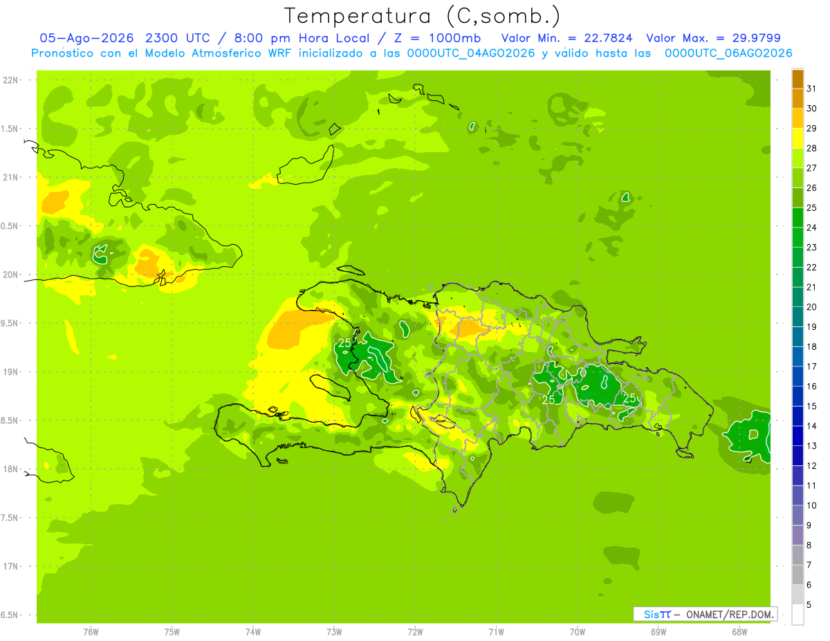Click the '74W' longitude axis label
The width and height of the screenshot is (830, 641).
[x=253, y=632]
